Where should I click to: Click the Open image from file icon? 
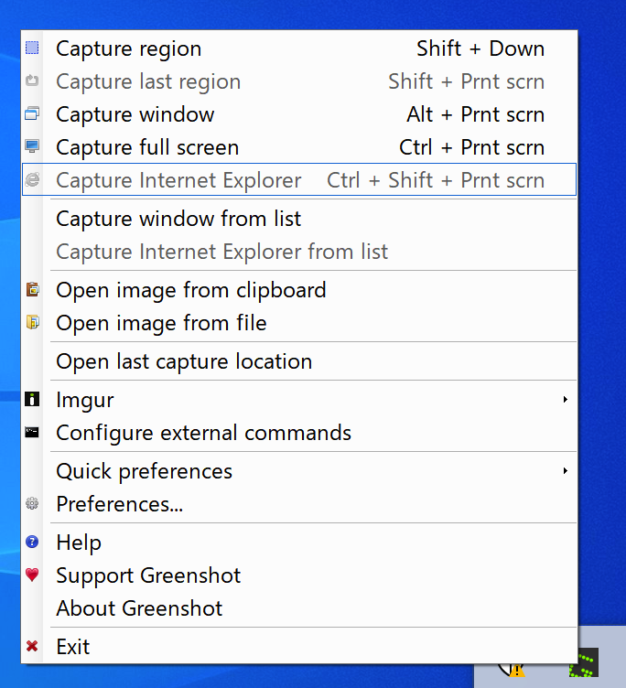pyautogui.click(x=32, y=323)
